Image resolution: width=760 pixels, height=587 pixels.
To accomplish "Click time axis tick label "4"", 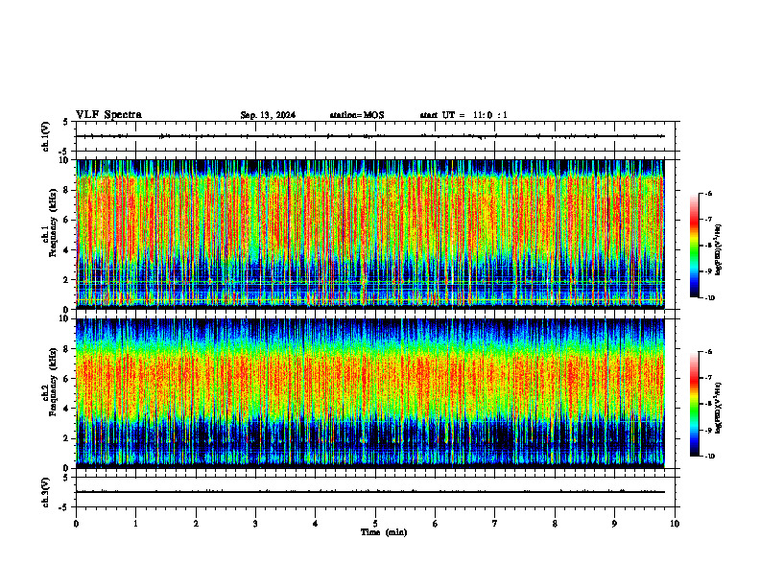I will 316,524.
